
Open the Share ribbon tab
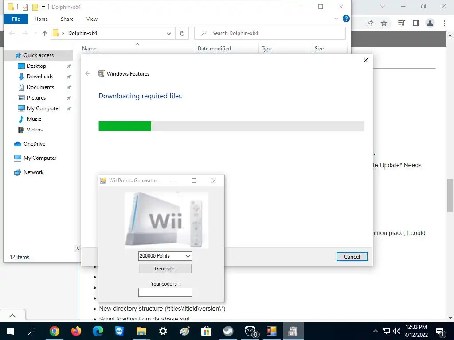67,19
